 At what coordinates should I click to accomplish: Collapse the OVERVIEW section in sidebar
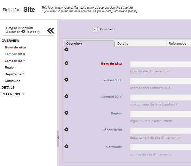click(10, 41)
